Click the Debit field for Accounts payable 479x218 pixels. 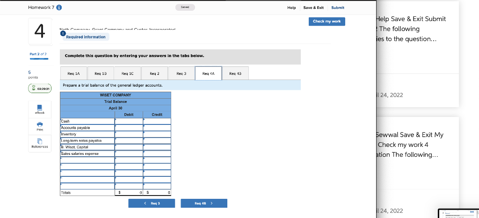tap(129, 128)
